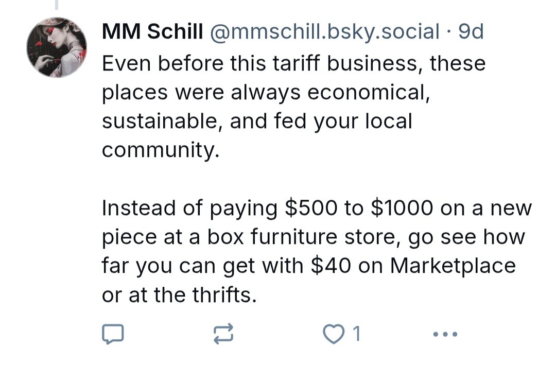Viewport: 556px width, 366px height.
Task: Open the 9d timestamp of the post
Action: pyautogui.click(x=471, y=31)
